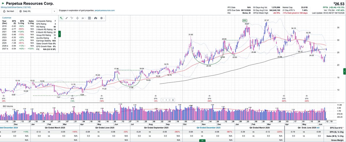The width and height of the screenshot is (346, 142).
Task: Open the chart grid layout dropdown
Action: [x=90, y=18]
